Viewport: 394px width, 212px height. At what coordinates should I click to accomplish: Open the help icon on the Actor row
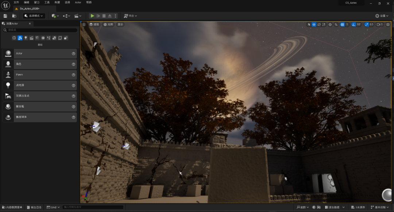tap(74, 54)
